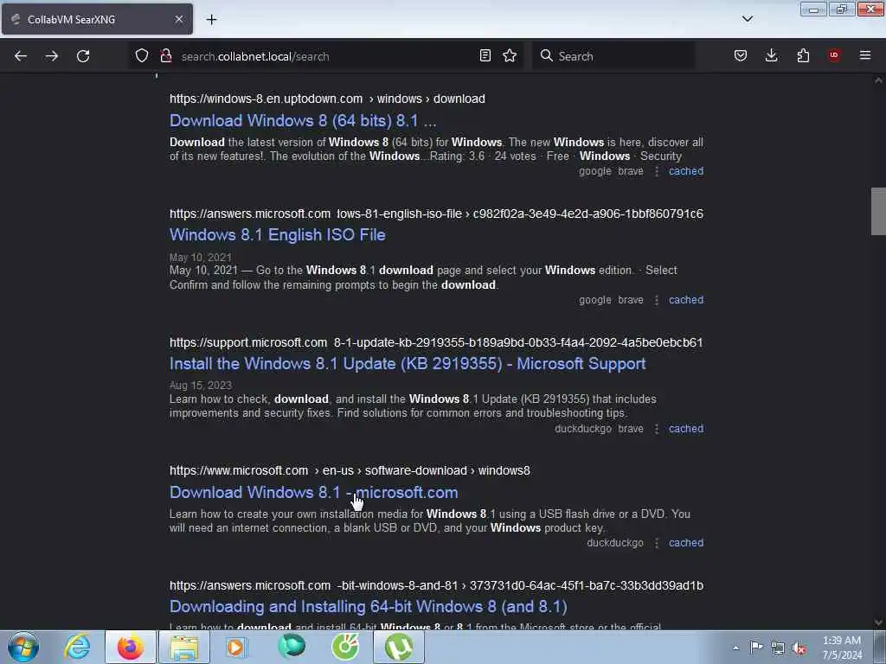Open Downloading and Installing 64-bit Windows 8 result
This screenshot has height=664, width=886.
[369, 606]
